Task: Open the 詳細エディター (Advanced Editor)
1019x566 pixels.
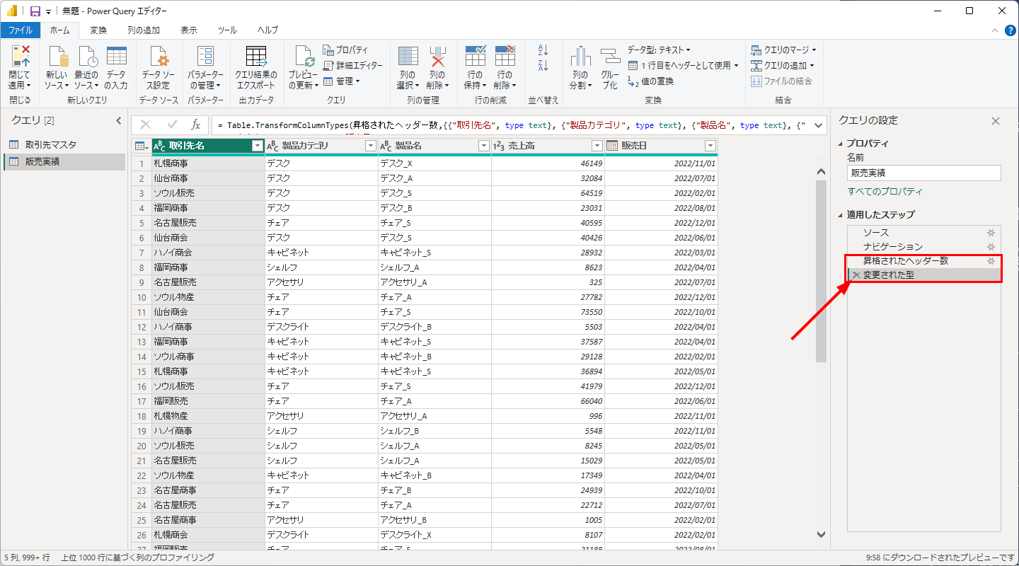Action: tap(352, 65)
